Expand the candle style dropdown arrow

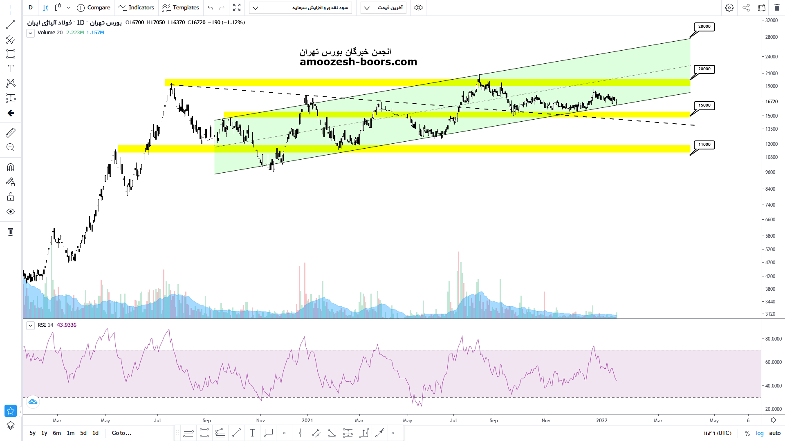[x=68, y=8]
